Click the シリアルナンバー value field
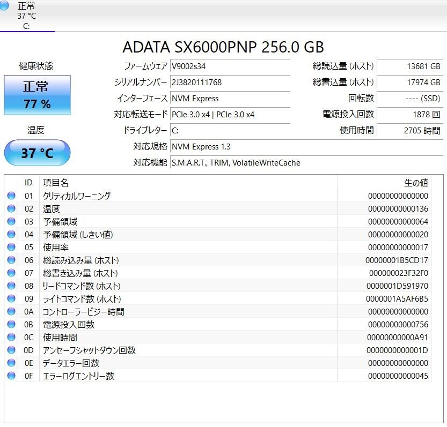447x427 pixels. 230,83
